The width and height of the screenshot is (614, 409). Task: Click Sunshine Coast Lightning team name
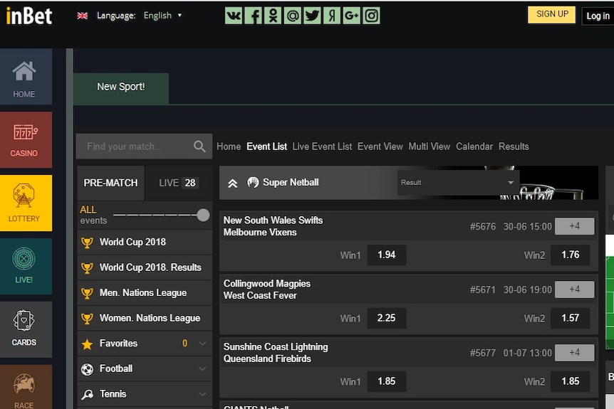click(276, 347)
